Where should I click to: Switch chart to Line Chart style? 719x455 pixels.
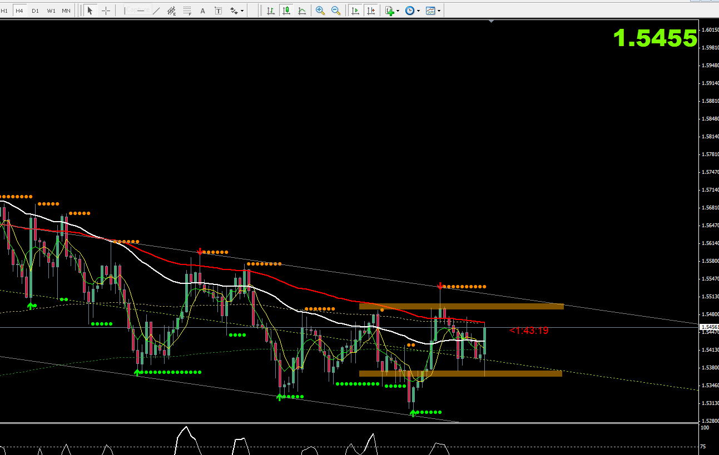tap(302, 11)
